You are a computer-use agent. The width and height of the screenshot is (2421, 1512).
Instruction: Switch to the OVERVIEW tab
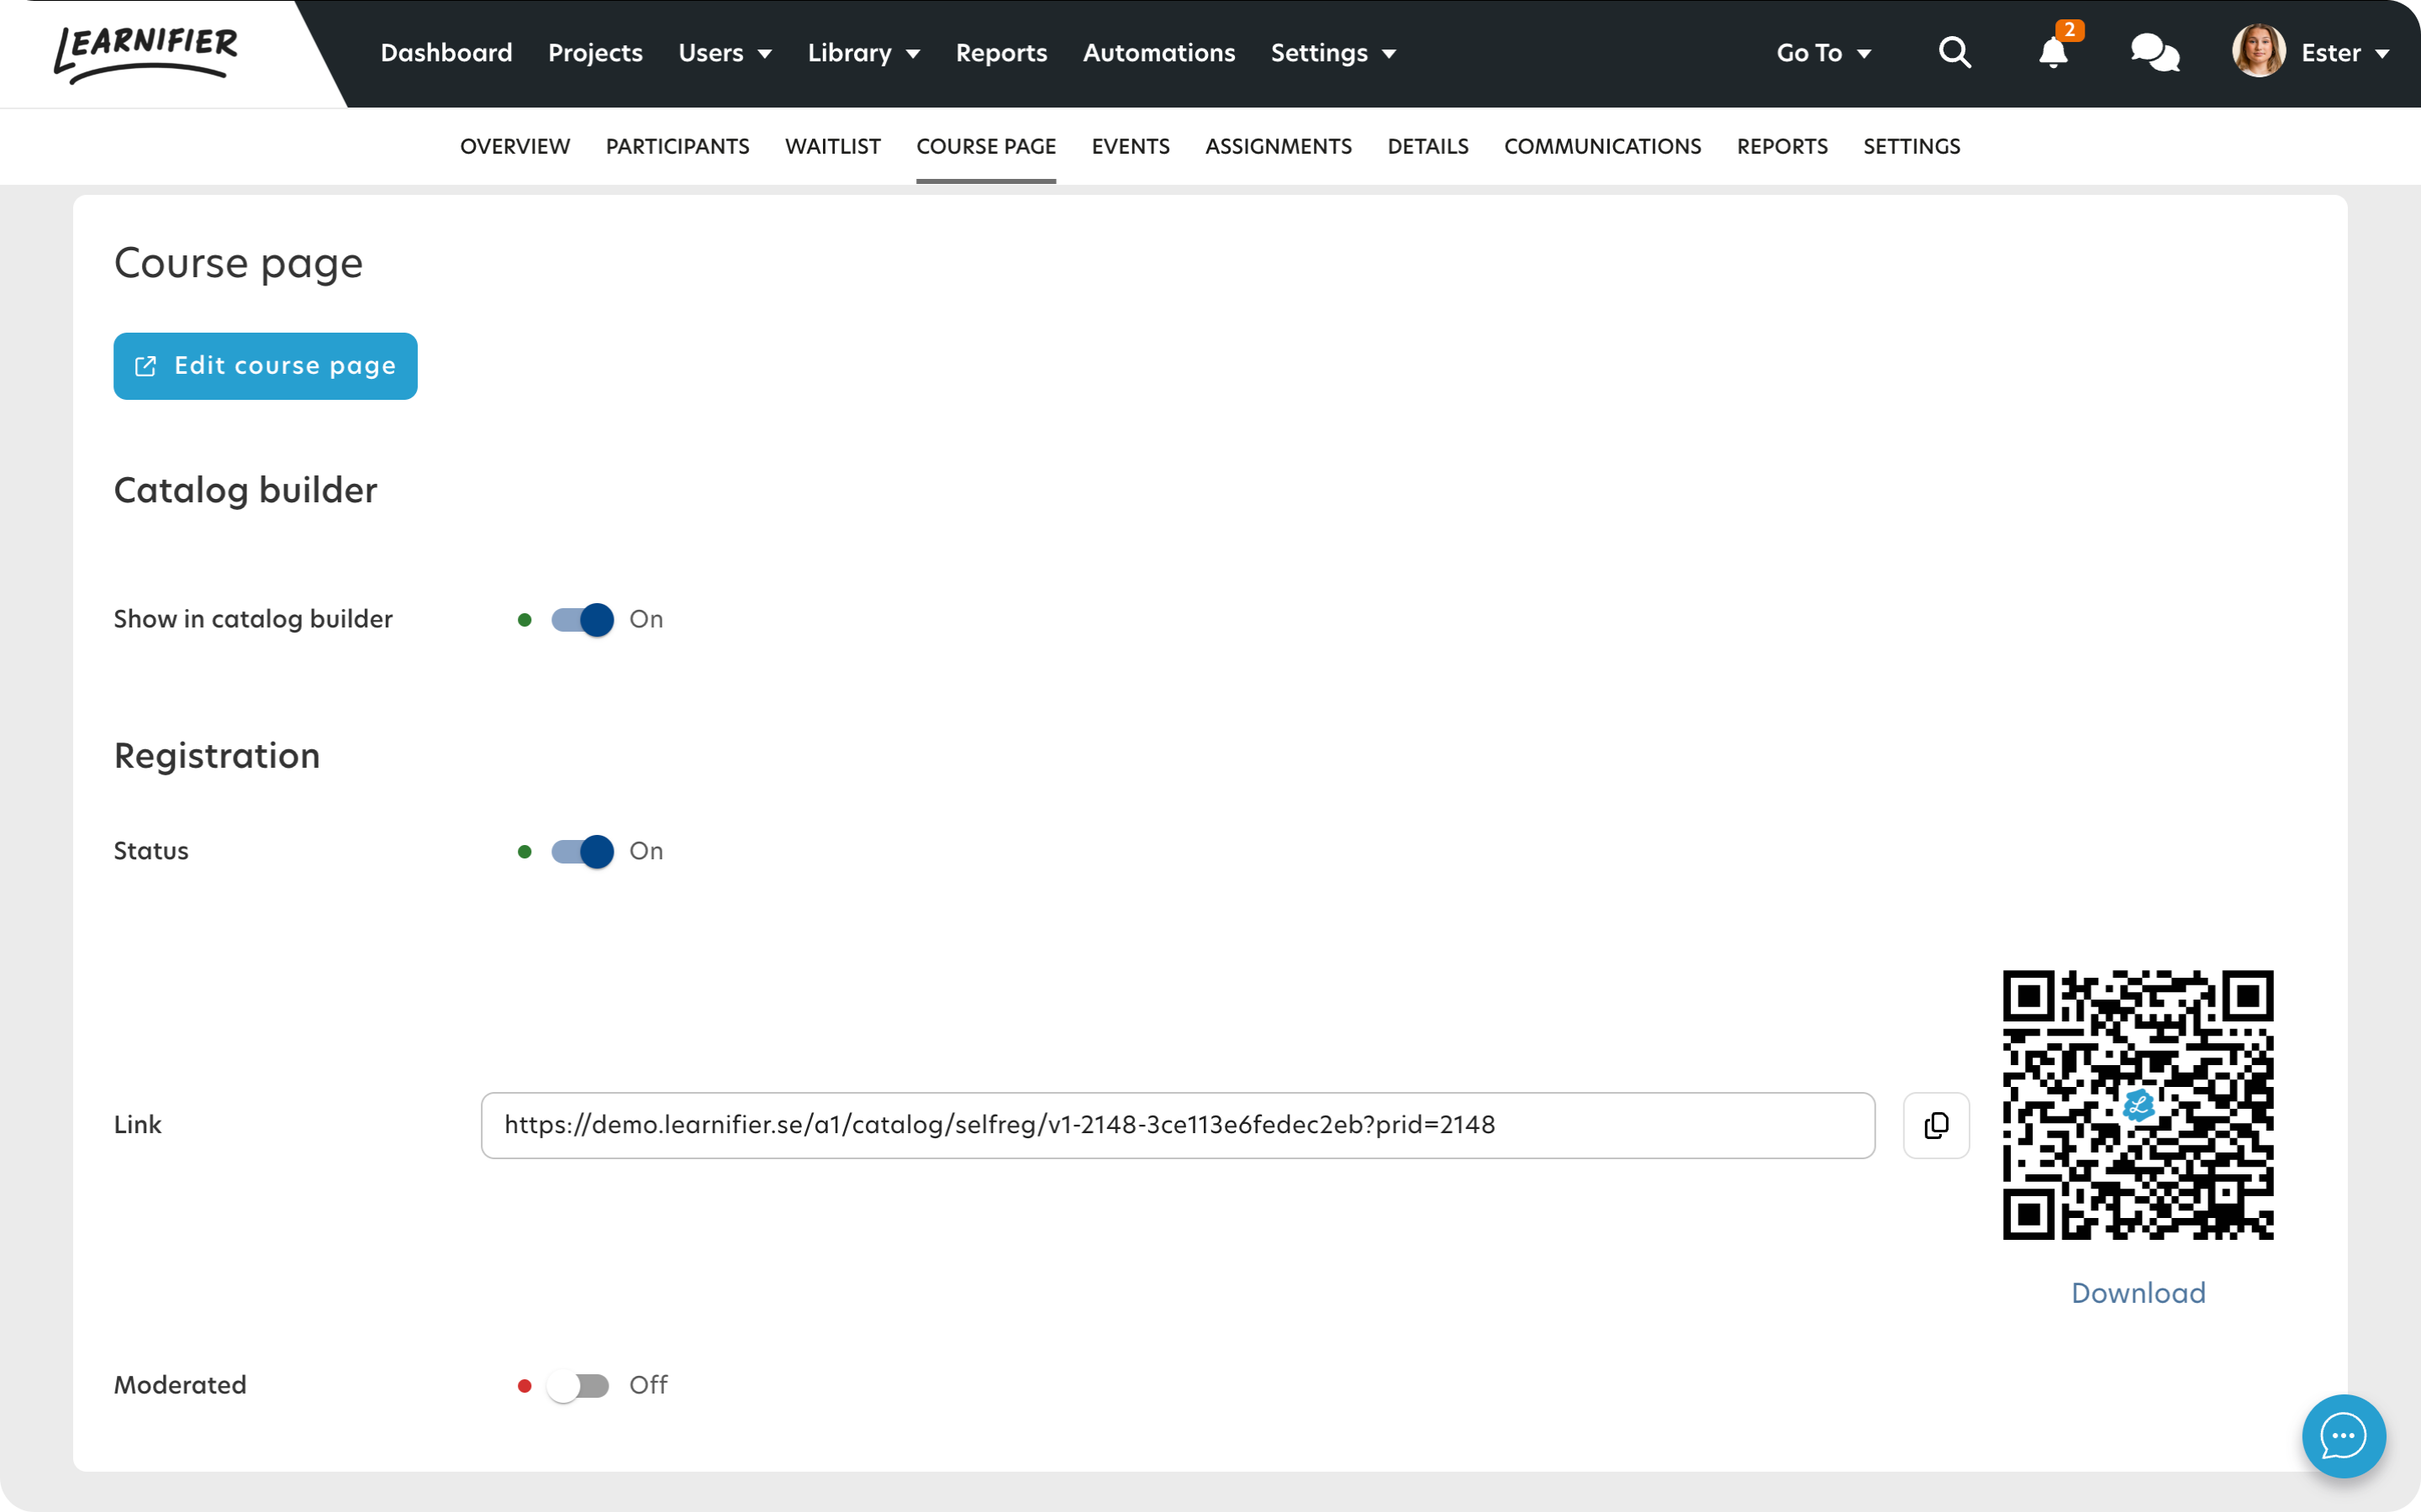[515, 146]
